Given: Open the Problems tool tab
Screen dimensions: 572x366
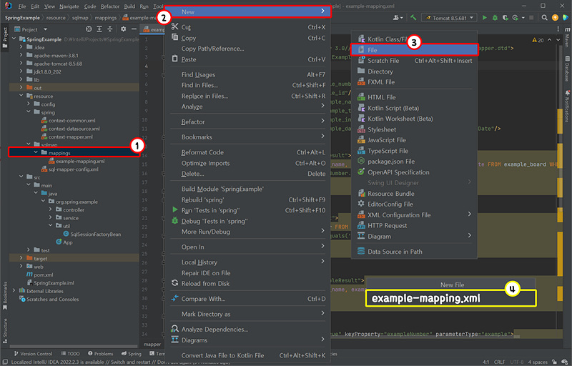Looking at the screenshot, I should (x=101, y=354).
